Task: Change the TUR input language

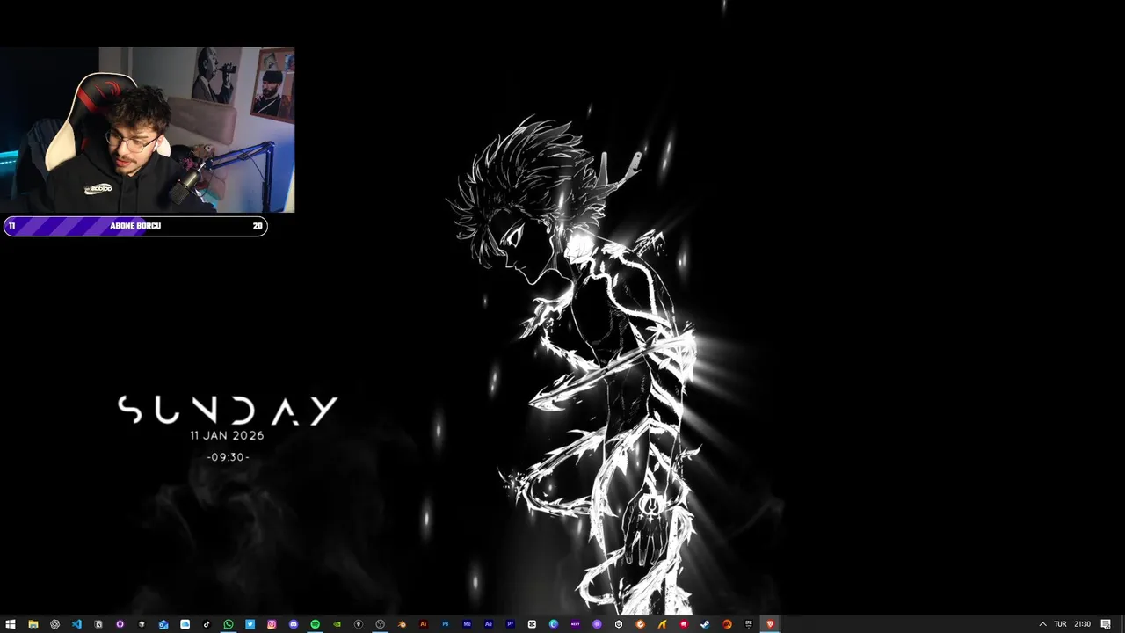Action: click(1060, 624)
